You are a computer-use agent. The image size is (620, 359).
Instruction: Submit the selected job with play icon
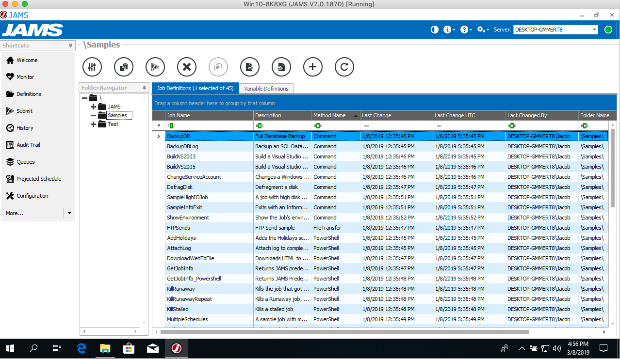155,67
